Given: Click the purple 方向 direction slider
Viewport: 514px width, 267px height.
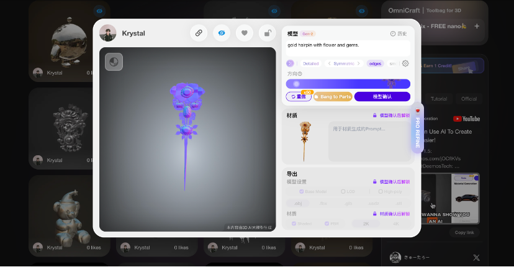Looking at the screenshot, I should click(348, 84).
